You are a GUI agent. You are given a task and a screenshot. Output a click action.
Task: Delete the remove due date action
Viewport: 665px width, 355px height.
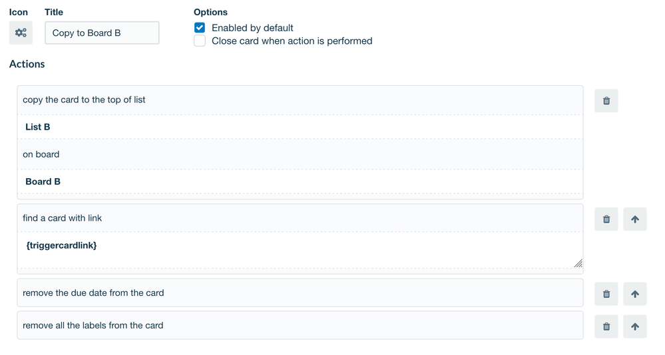[606, 293]
